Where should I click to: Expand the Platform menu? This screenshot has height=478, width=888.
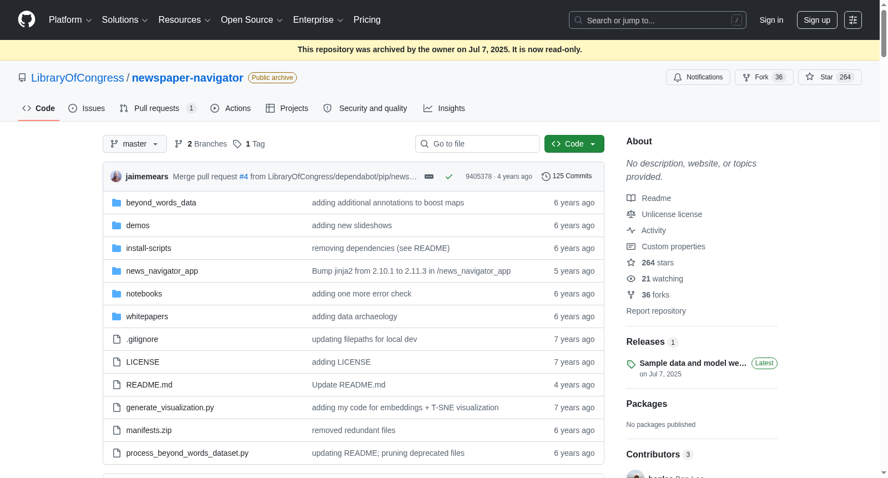[x=70, y=20]
